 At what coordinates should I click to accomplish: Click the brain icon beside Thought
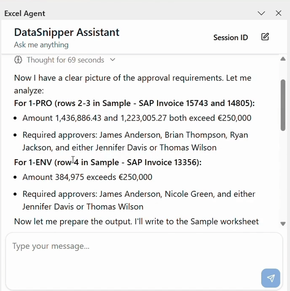coord(18,60)
